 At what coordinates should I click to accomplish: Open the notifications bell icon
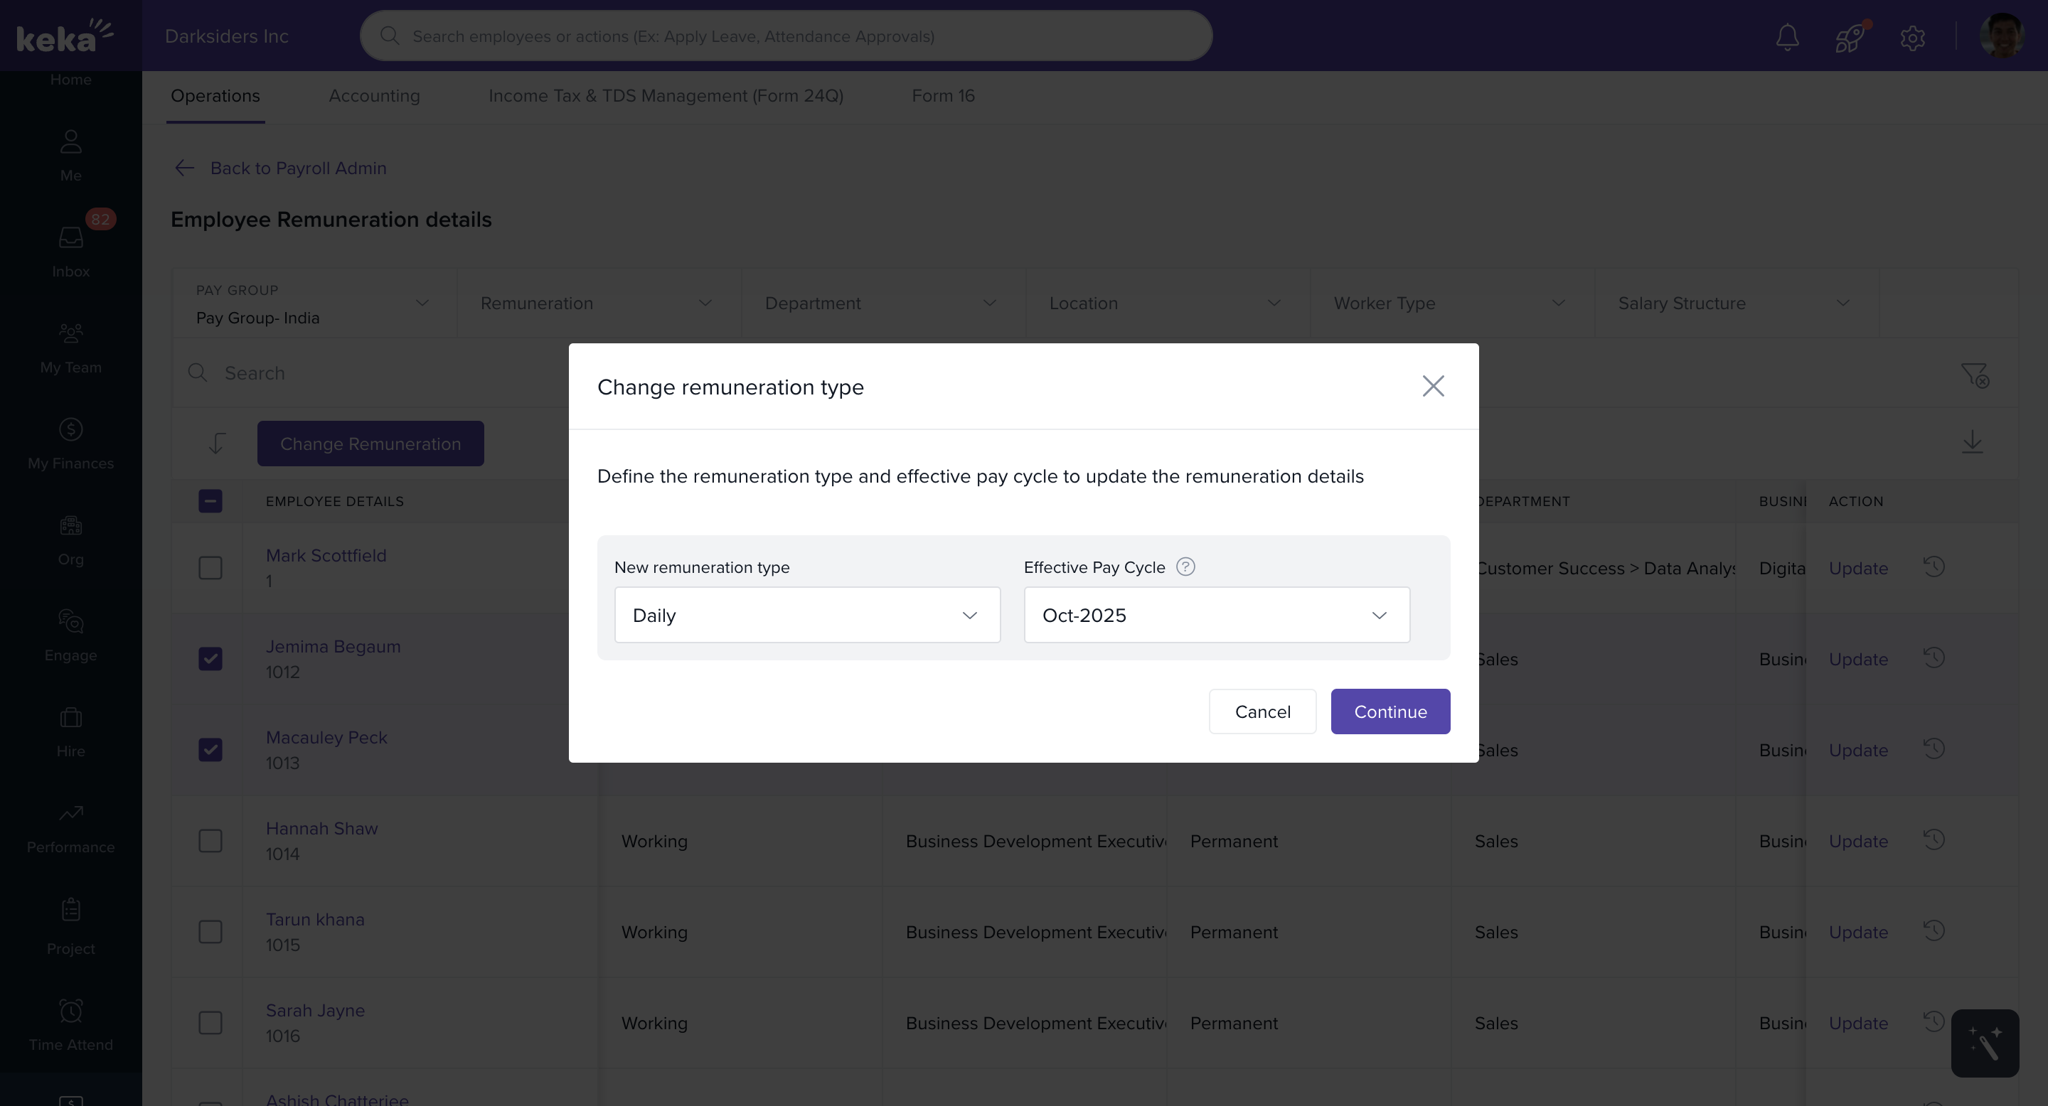tap(1787, 36)
